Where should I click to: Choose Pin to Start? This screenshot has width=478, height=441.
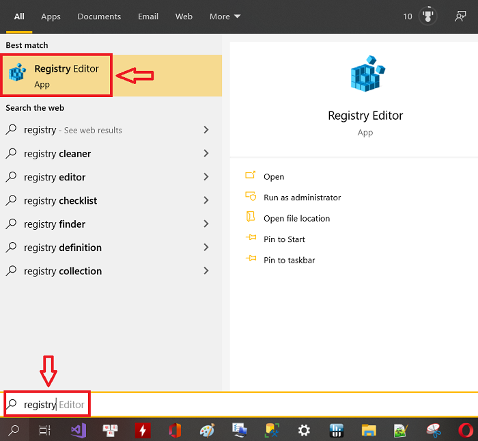point(284,239)
